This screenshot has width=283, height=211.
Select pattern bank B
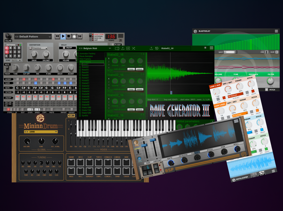(10, 48)
